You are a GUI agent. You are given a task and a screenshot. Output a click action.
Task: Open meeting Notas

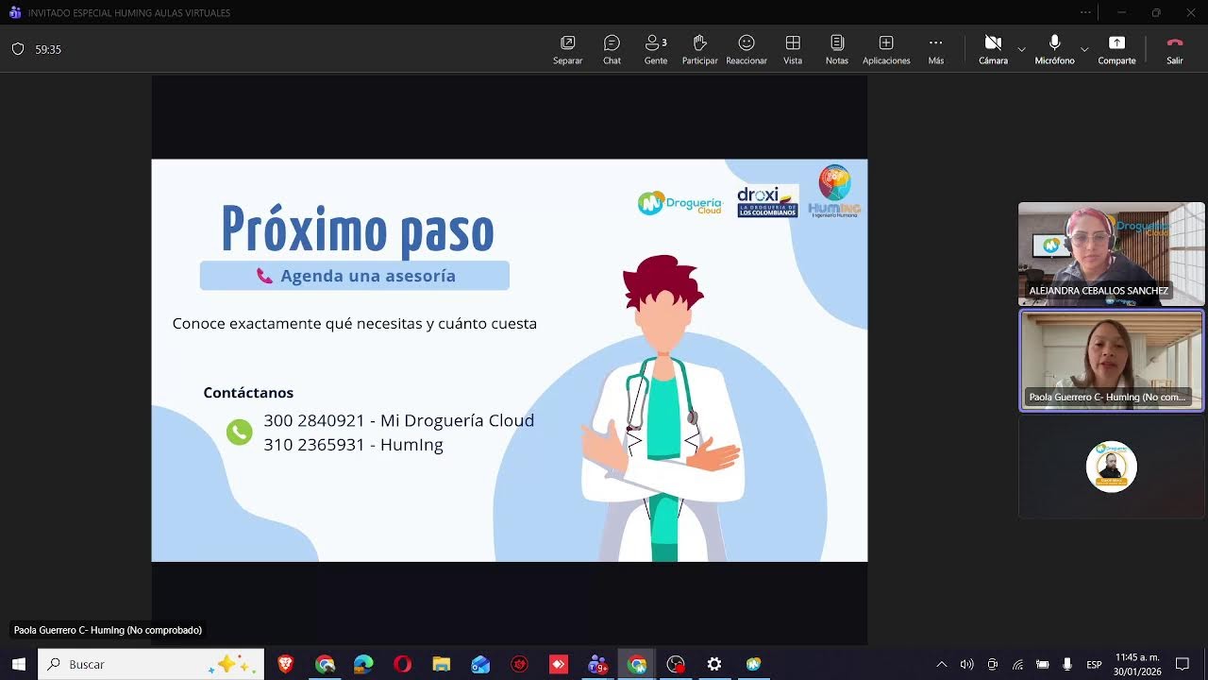pos(837,50)
